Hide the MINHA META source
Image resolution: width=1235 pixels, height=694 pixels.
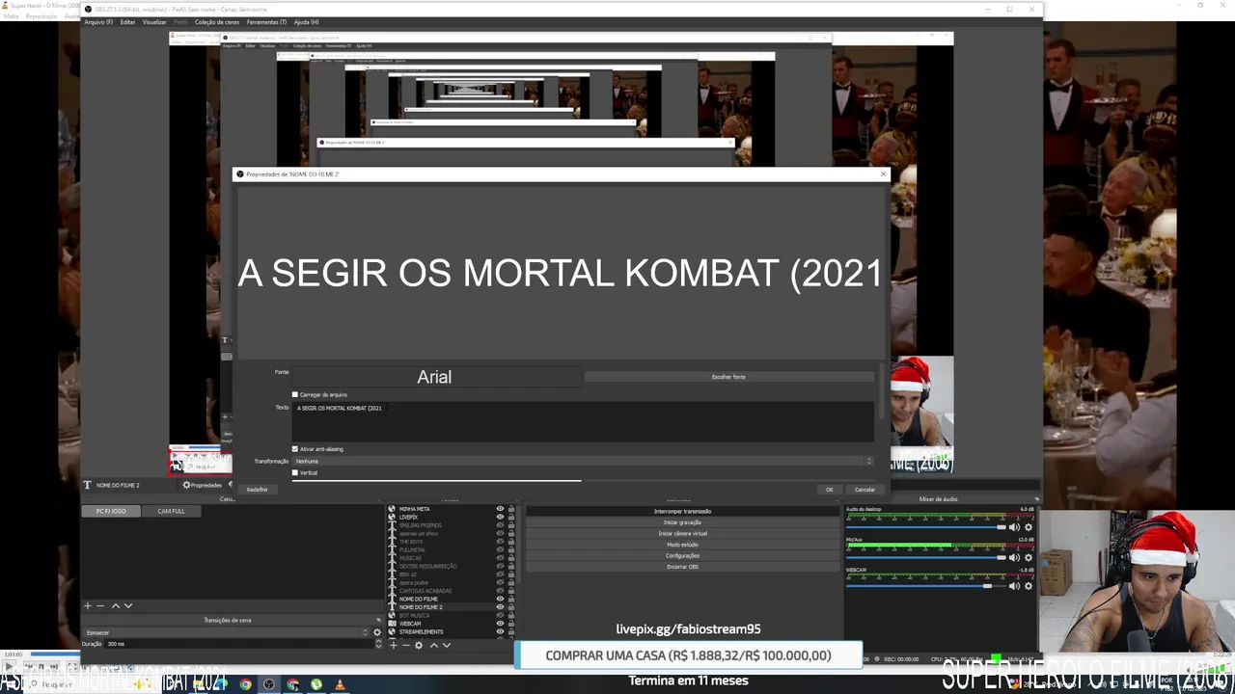click(x=500, y=509)
